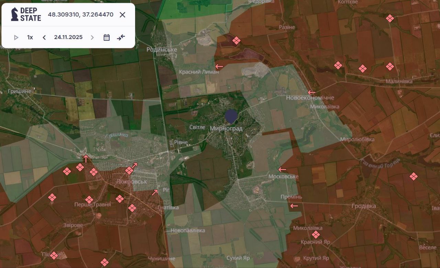Click the attack arrow near Красний Лиман
The image size is (440, 268).
[219, 66]
